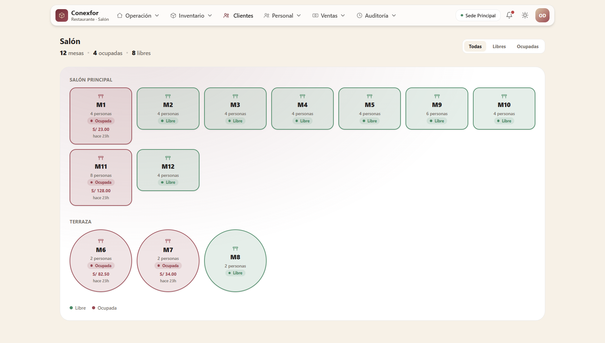Image resolution: width=605 pixels, height=343 pixels.
Task: Toggle light theme with the sun icon
Action: tap(525, 15)
